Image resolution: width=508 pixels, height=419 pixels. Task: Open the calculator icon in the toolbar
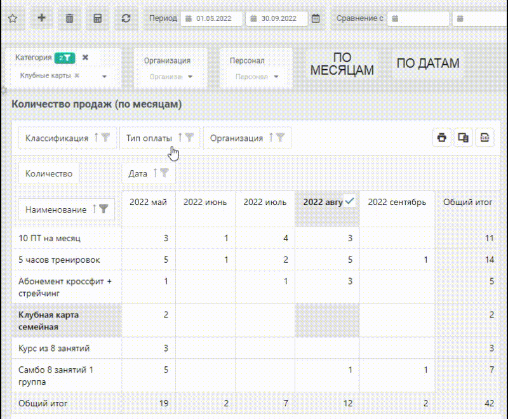(x=98, y=18)
